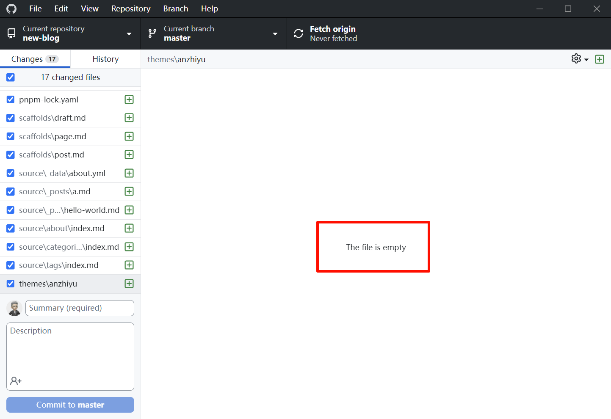Open the GitHub Desktop home icon
This screenshot has width=611, height=419.
click(11, 8)
